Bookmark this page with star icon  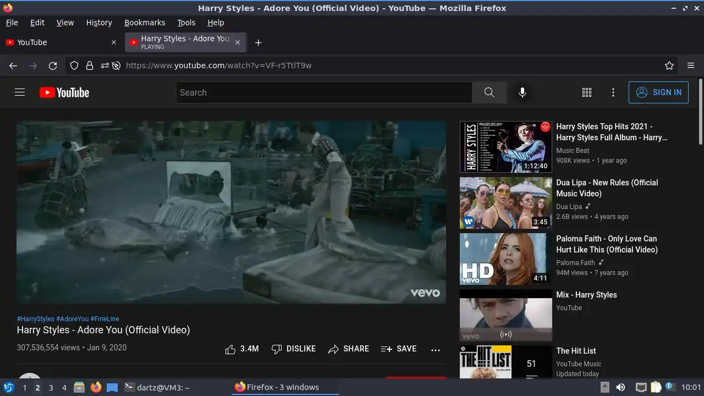669,65
